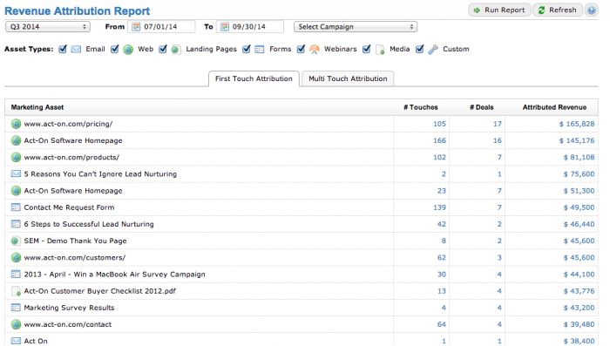Disable the Forms asset type checkbox
The width and height of the screenshot is (610, 346).
(x=247, y=49)
